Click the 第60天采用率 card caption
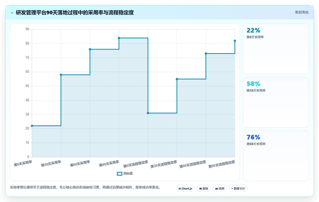The height and width of the screenshot is (202, 319). click(256, 144)
